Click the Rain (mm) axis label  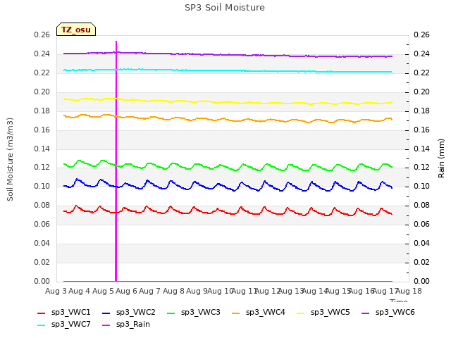tap(441, 158)
